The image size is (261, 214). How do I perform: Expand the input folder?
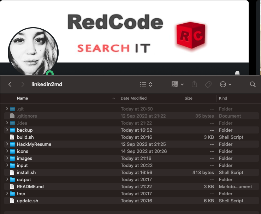point(7,165)
